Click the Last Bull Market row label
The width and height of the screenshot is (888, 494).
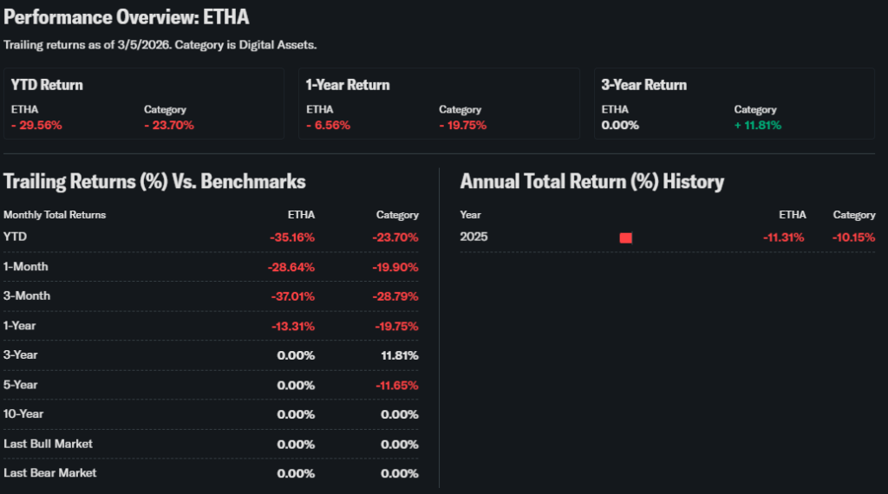pos(49,444)
